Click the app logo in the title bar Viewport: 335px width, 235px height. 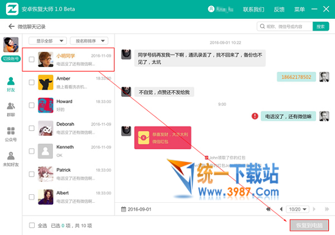12,9
